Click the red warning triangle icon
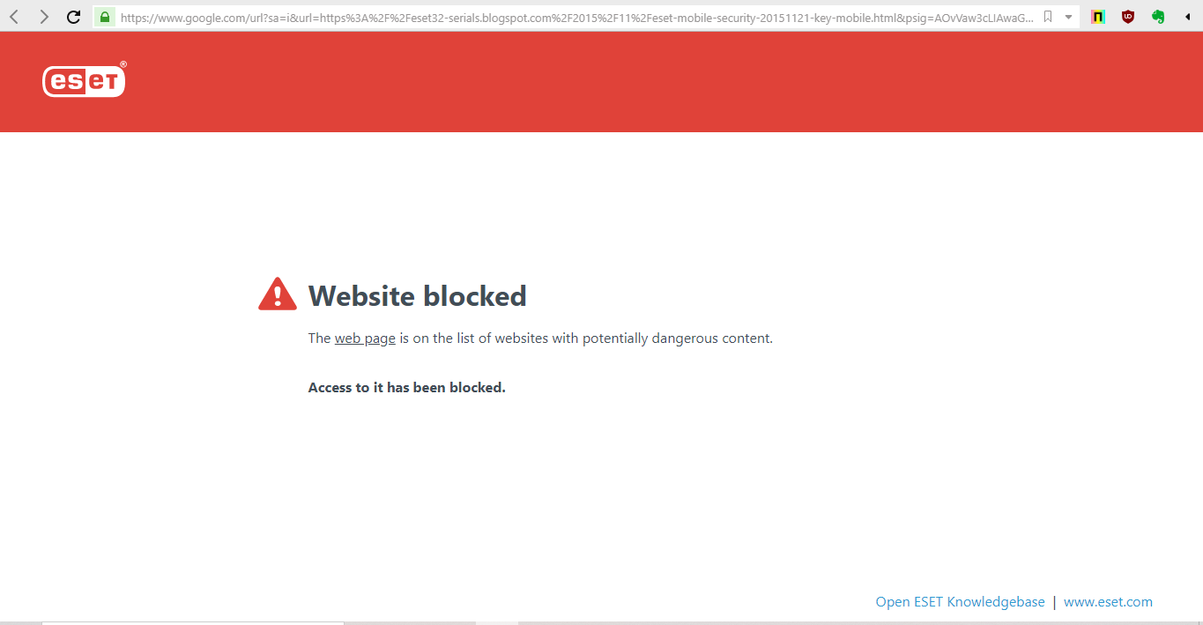 point(278,294)
